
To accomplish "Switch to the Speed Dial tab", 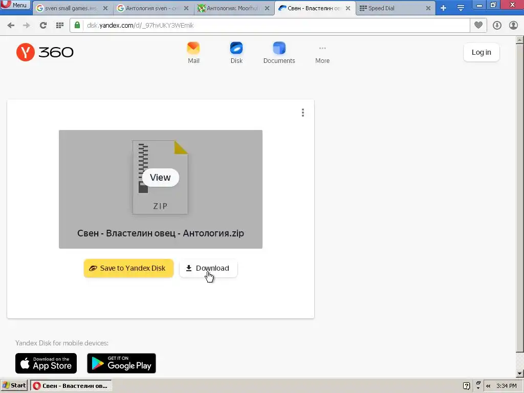I will 395,8.
